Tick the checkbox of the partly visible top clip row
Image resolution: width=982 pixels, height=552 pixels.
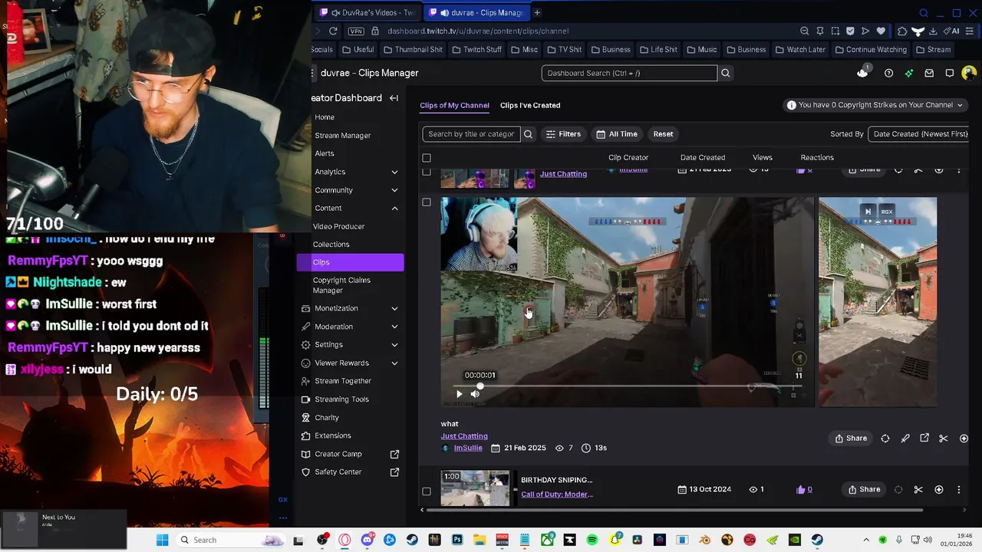click(427, 172)
